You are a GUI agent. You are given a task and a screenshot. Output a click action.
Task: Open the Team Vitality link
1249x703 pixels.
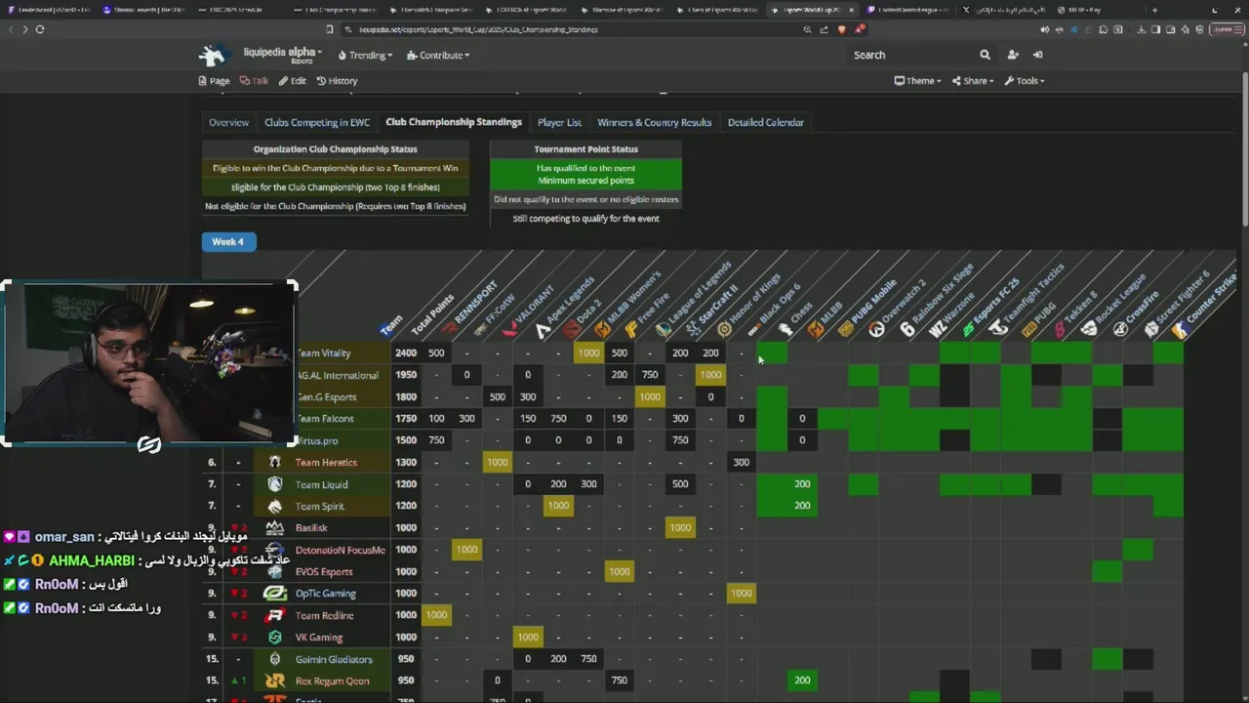[323, 353]
